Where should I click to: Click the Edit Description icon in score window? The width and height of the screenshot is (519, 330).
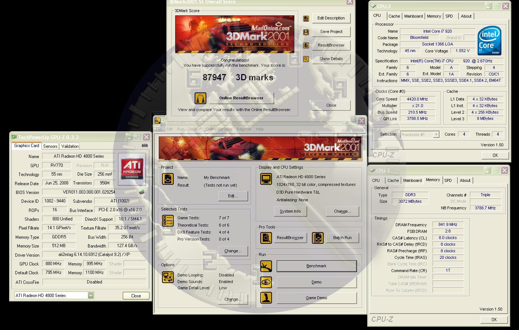point(306,18)
